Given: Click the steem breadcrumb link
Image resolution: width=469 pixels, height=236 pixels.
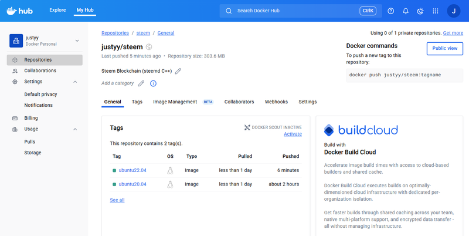Looking at the screenshot, I should click(143, 33).
